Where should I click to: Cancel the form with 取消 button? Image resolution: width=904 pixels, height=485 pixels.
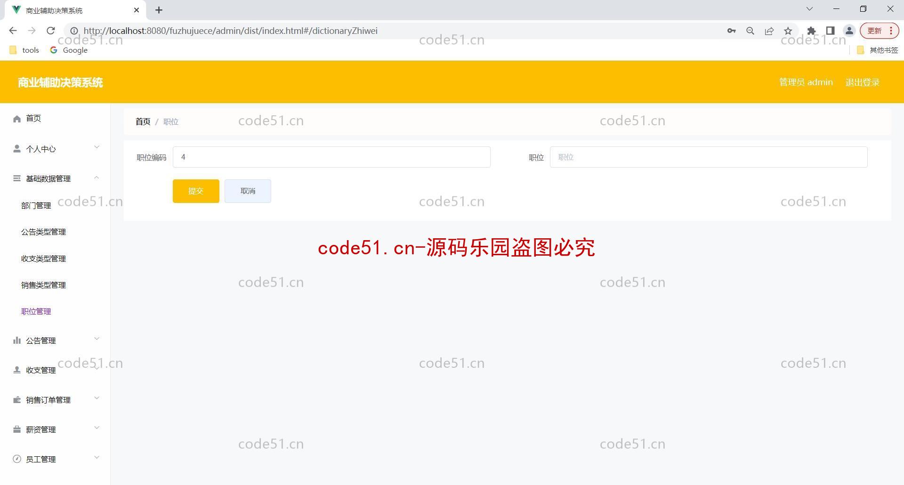[248, 191]
